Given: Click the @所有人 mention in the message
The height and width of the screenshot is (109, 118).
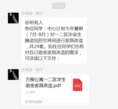Looking at the screenshot, I should point(34,23).
